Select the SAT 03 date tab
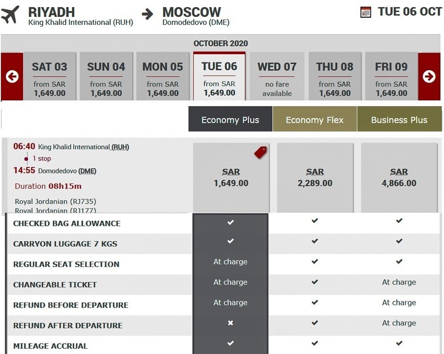This screenshot has height=354, width=444. (x=49, y=76)
